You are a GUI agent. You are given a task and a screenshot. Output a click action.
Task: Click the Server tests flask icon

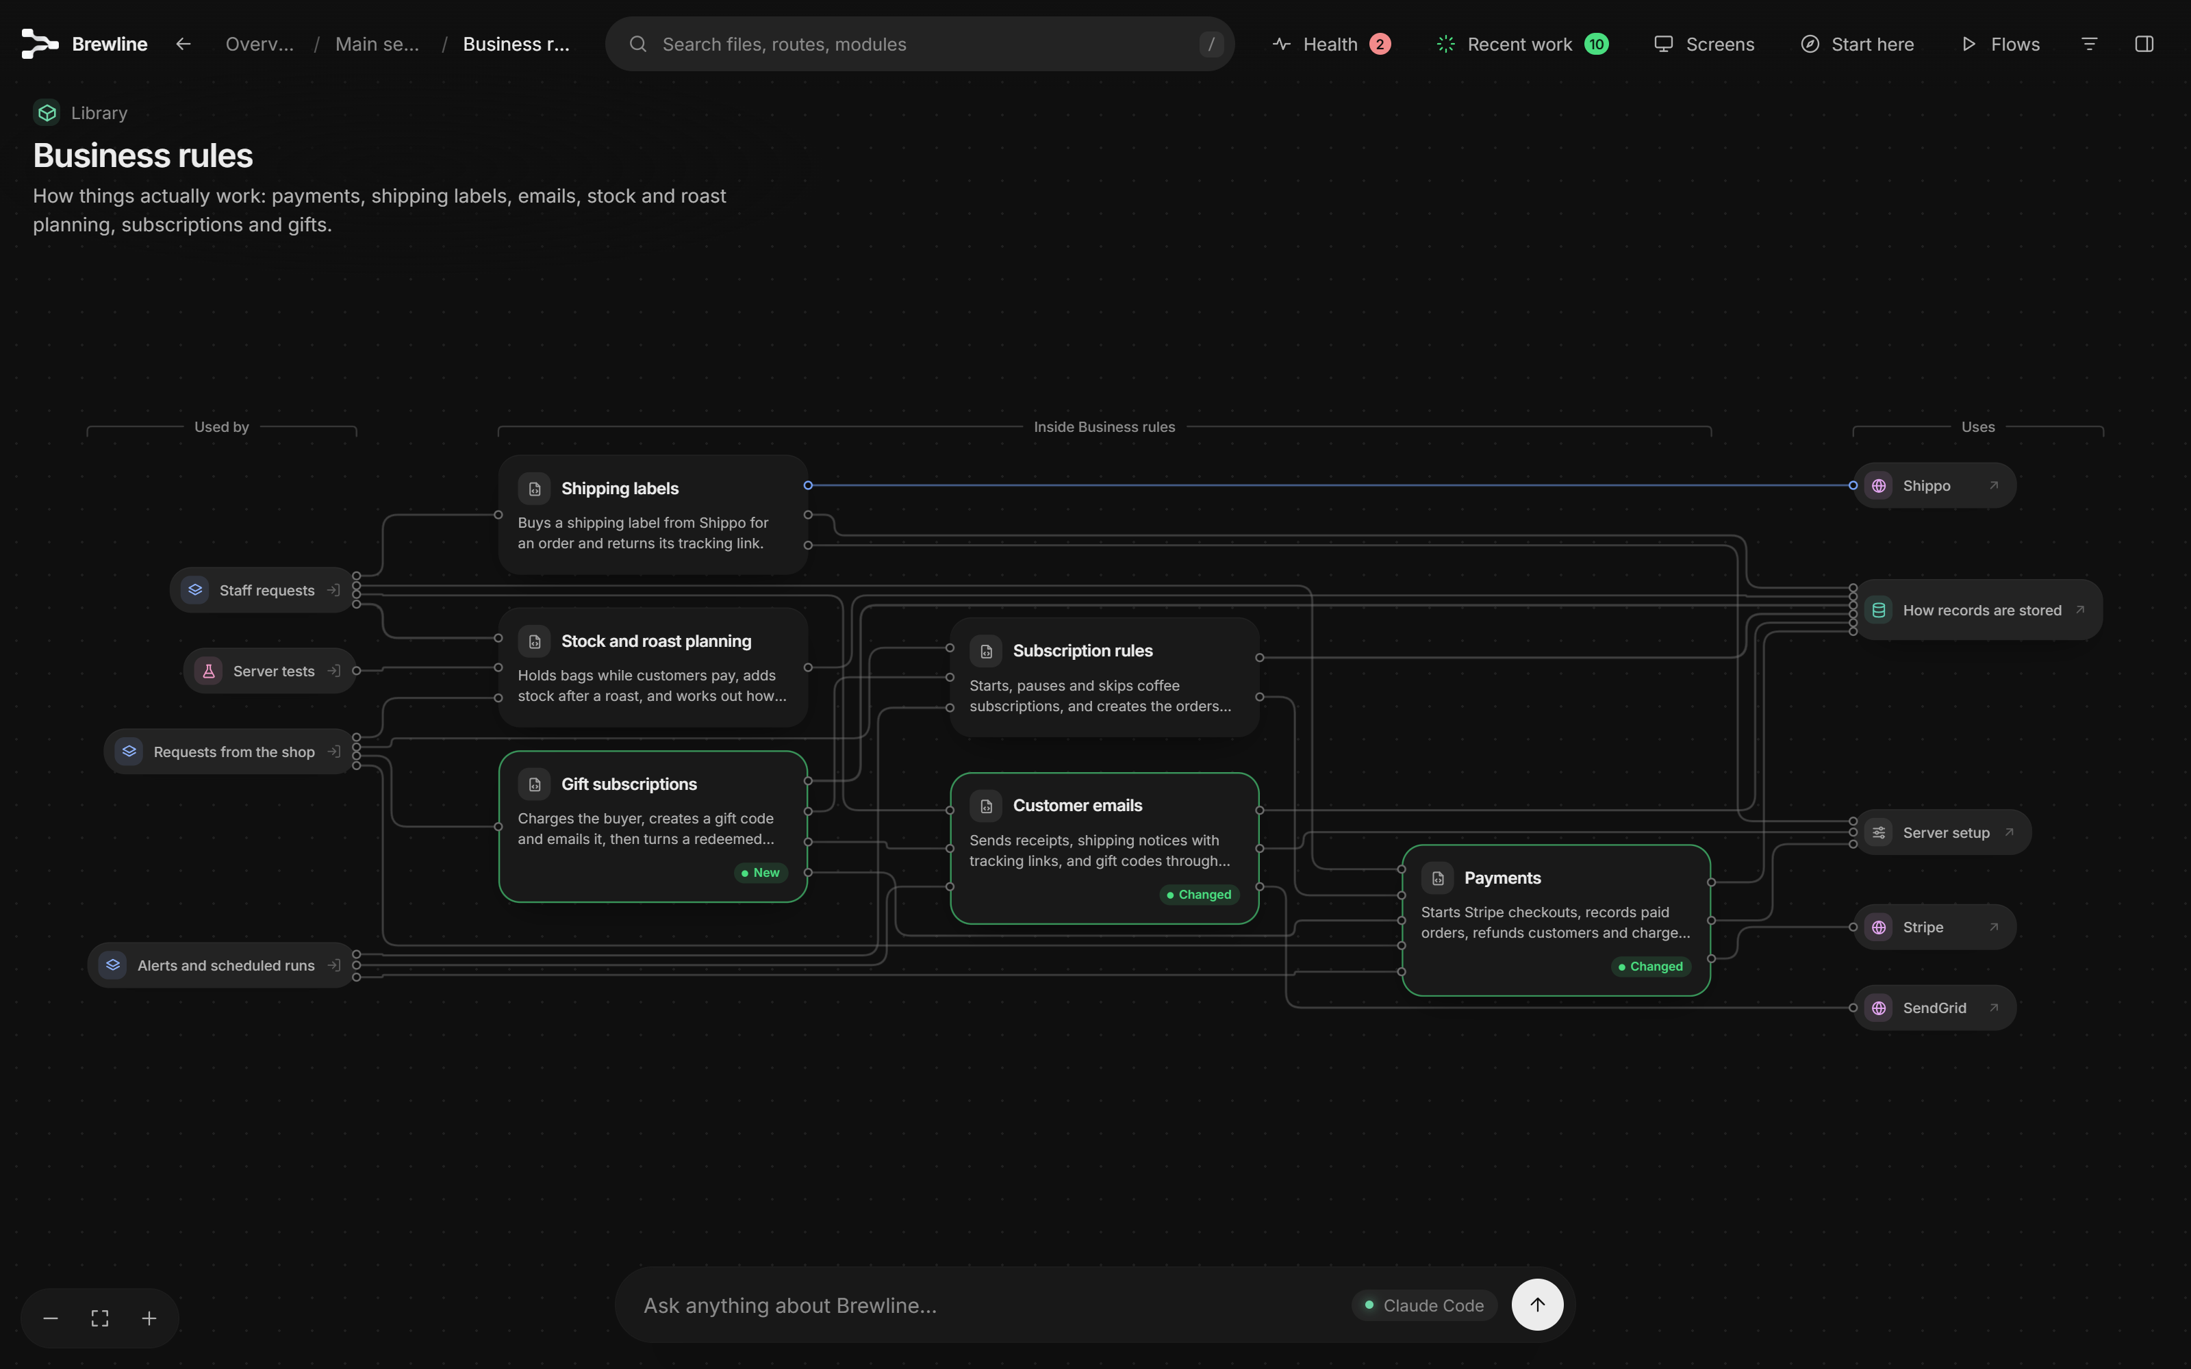(x=208, y=671)
